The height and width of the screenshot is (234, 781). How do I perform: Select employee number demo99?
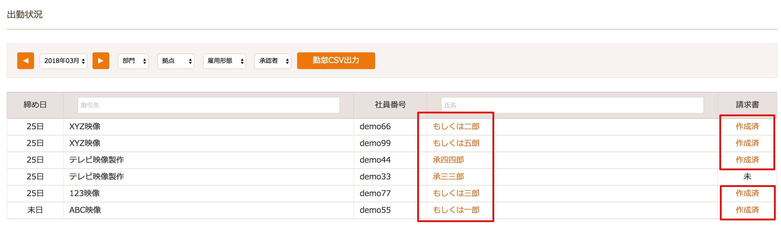pos(375,143)
